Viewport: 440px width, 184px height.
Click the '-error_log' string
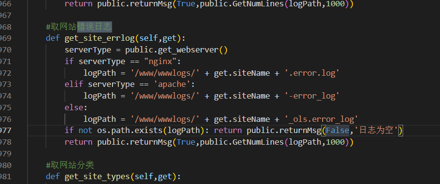[312, 96]
